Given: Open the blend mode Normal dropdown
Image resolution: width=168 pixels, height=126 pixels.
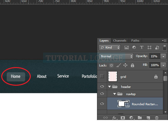Looking at the screenshot, I should pyautogui.click(x=116, y=56).
